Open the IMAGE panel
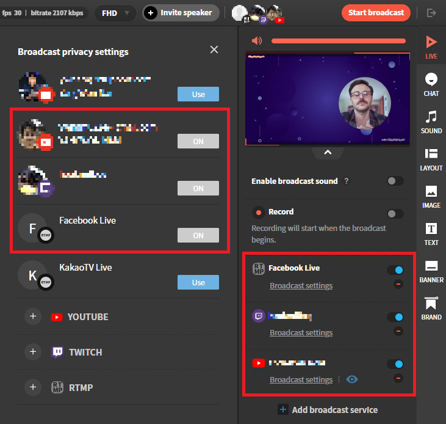Image resolution: width=446 pixels, height=424 pixels. tap(431, 197)
